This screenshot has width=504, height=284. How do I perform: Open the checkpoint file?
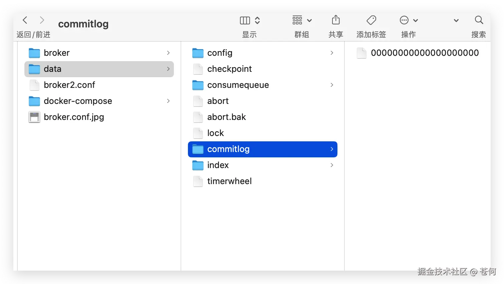pos(229,69)
